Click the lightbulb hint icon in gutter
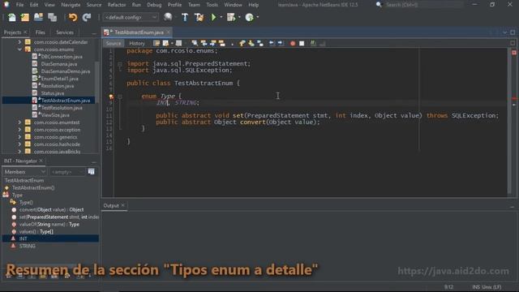Screen dimensions: 519x292 pos(111,97)
